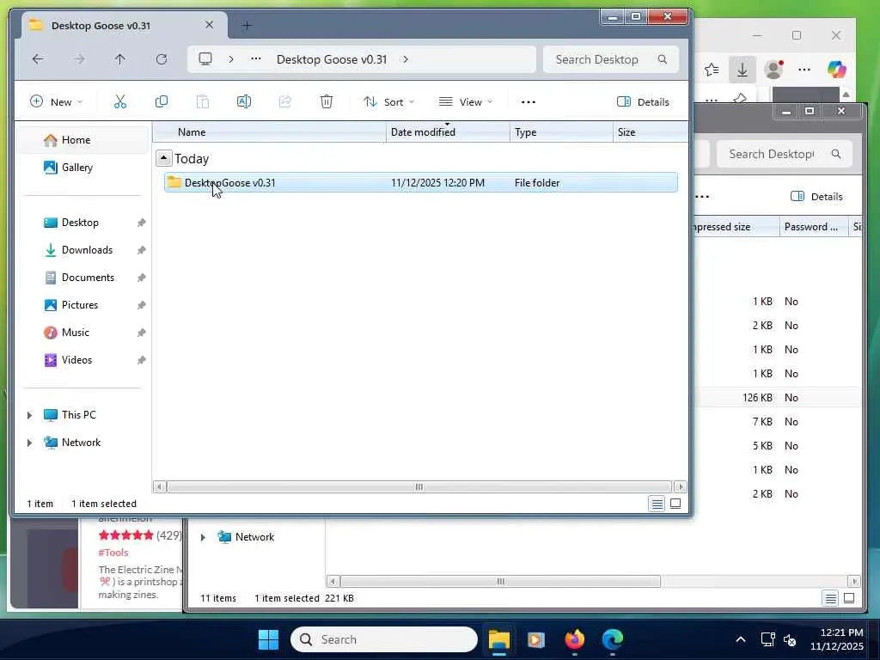
Task: Switch to large thumbnails view in front window
Action: [x=675, y=504]
